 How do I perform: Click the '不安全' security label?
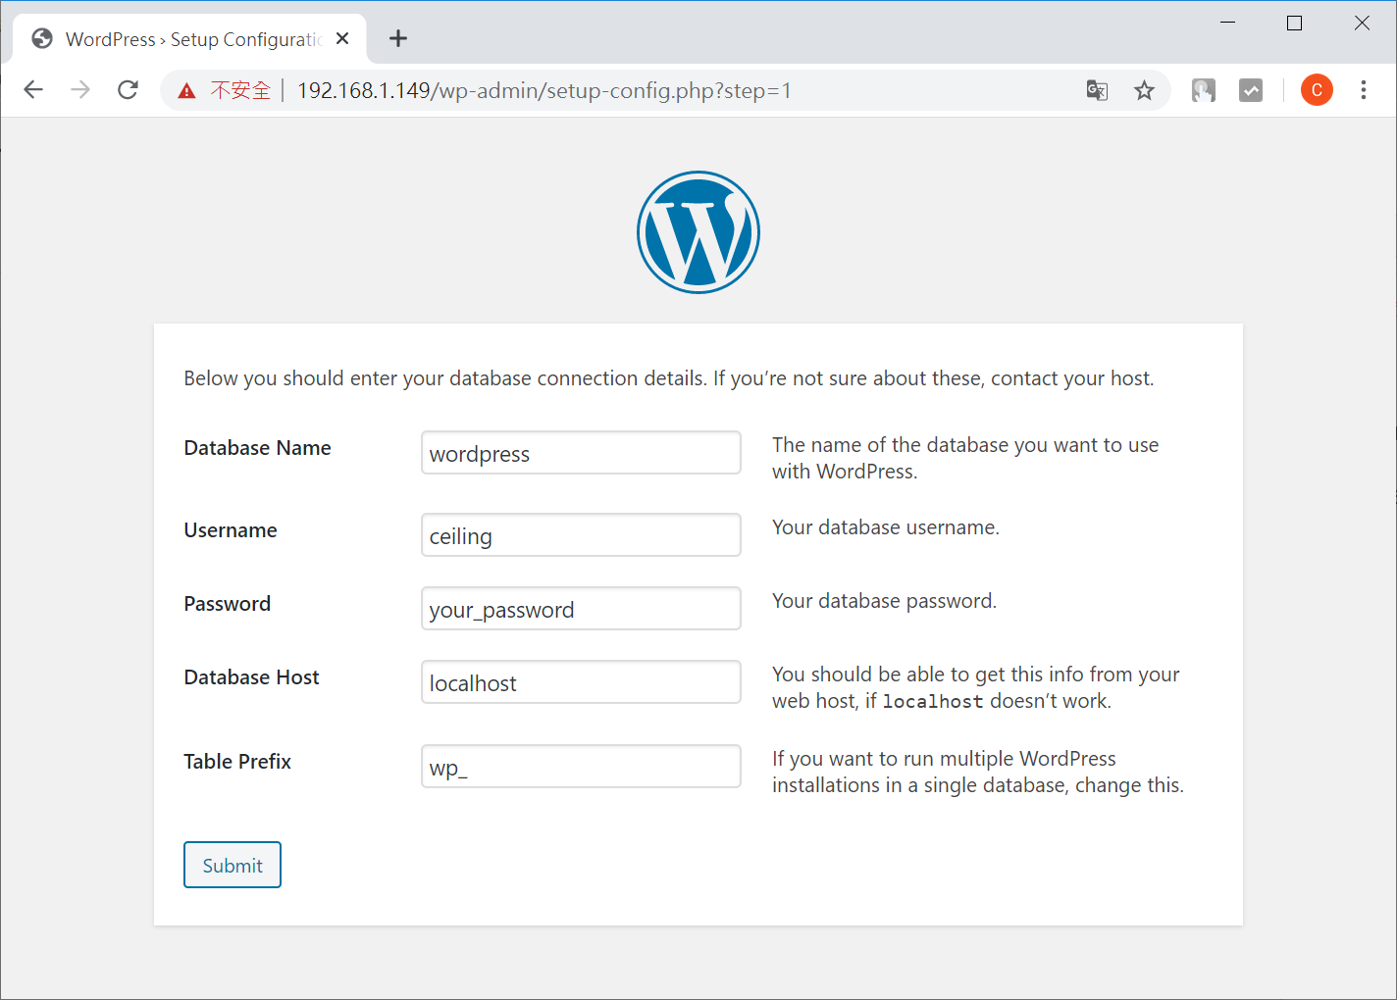[x=240, y=91]
